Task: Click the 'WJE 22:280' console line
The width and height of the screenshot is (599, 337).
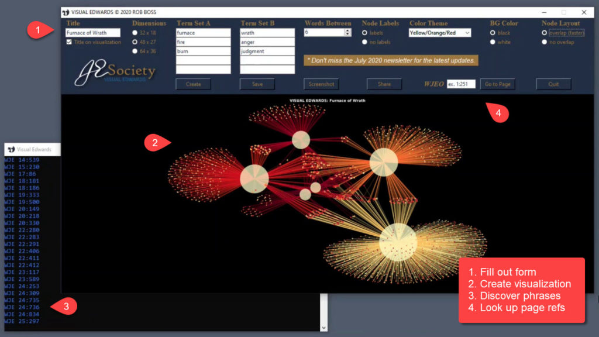Action: [22, 230]
